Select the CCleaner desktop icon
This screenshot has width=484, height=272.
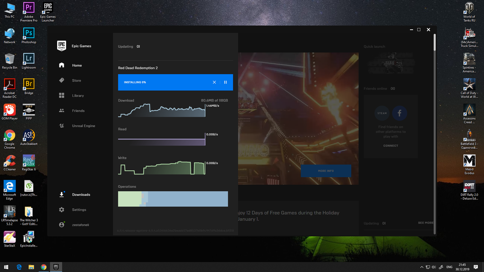click(x=9, y=163)
